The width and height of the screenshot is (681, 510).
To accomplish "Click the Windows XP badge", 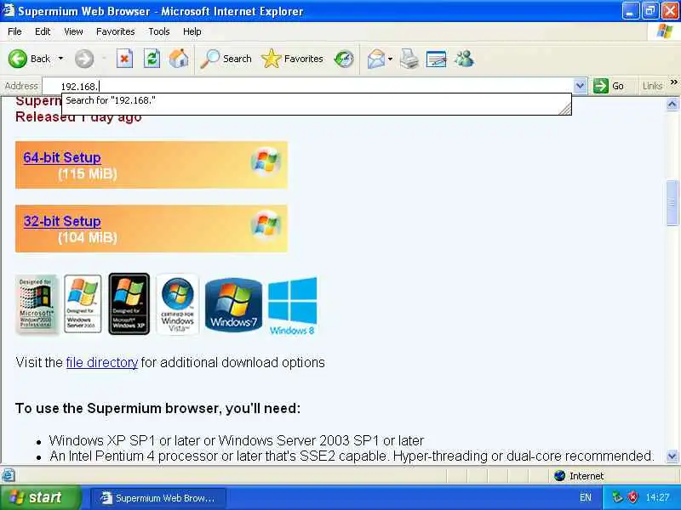I will [129, 303].
